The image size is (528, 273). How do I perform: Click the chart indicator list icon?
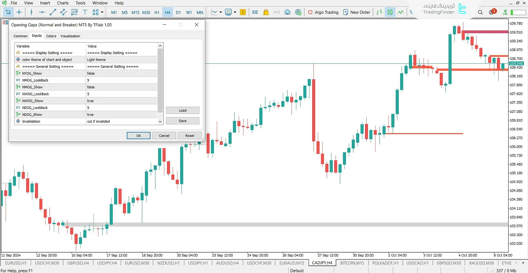tap(5, 22)
